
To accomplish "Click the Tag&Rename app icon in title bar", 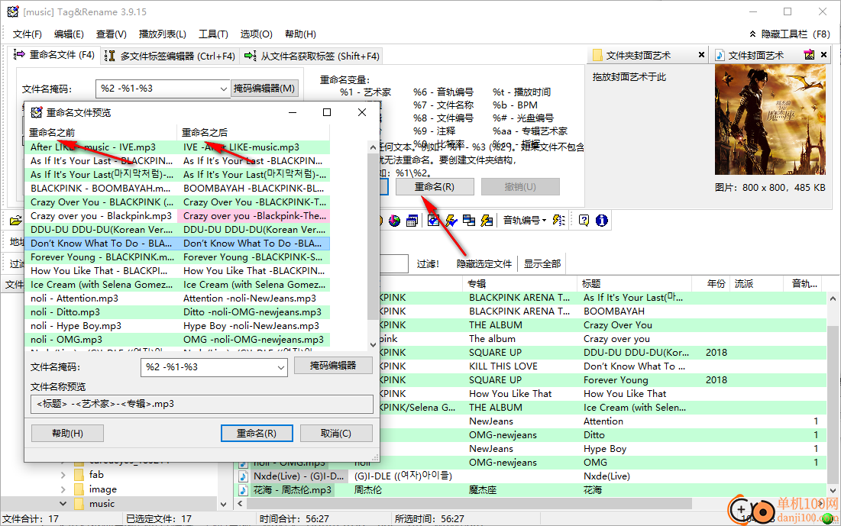I will click(x=14, y=11).
